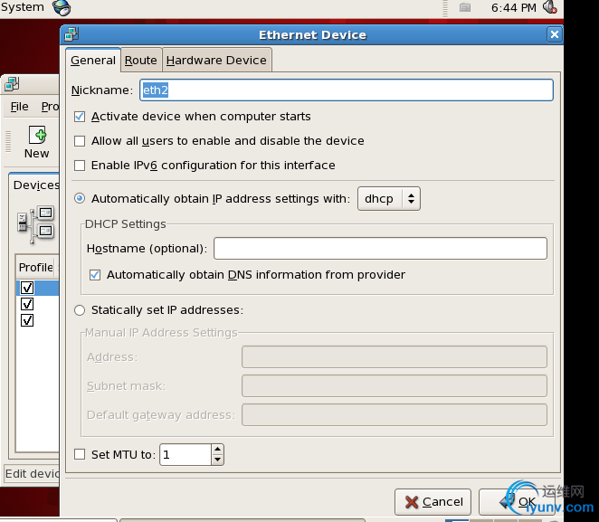Click the MTU value field

click(x=185, y=454)
